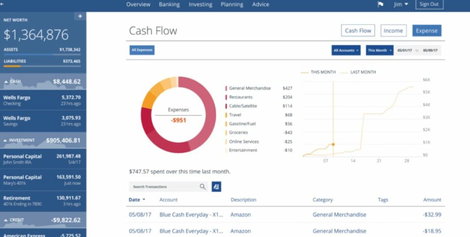Viewport: 470px width, 237px height.
Task: Open the All Accounts dropdown
Action: 346,50
